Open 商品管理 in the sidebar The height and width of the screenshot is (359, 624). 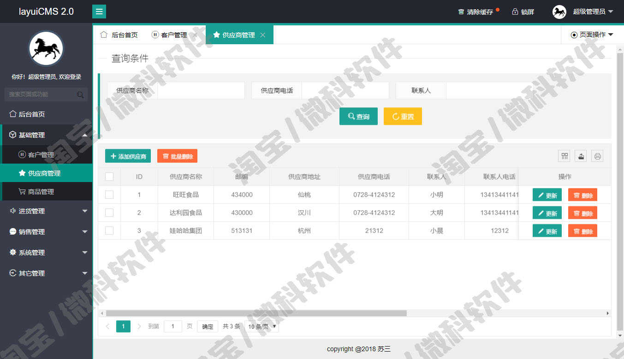(x=47, y=191)
